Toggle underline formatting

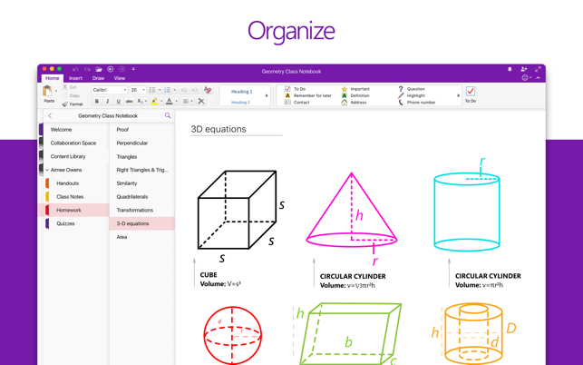(x=118, y=102)
